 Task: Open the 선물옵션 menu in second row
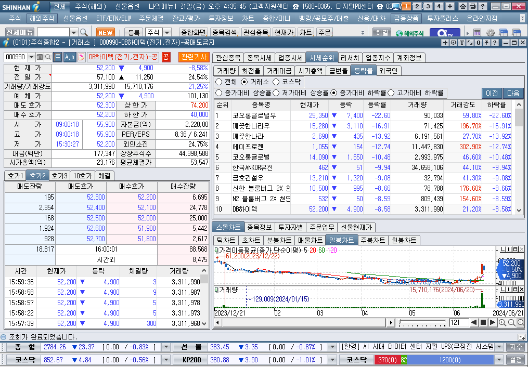point(75,19)
